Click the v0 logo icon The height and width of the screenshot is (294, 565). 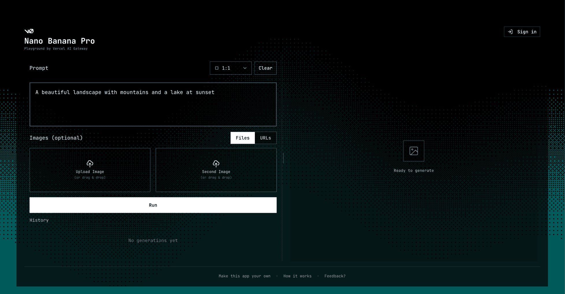29,31
